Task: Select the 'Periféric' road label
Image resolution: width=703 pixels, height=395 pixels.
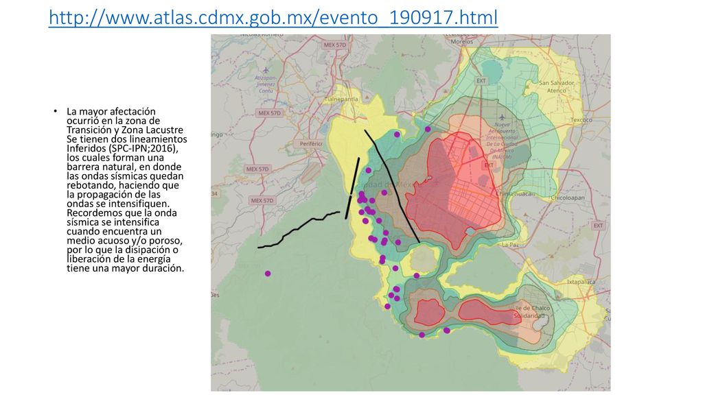Action: point(311,144)
